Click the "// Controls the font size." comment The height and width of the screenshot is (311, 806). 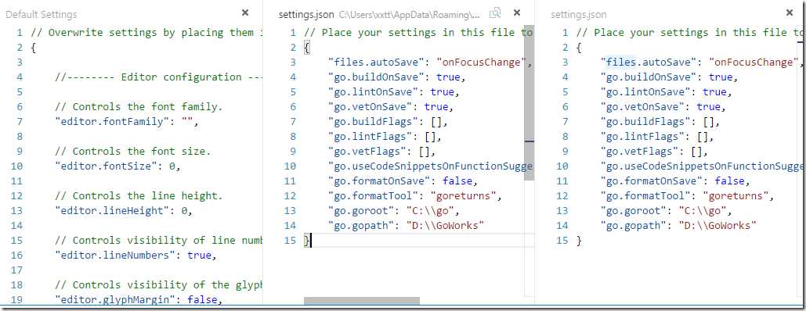point(132,152)
